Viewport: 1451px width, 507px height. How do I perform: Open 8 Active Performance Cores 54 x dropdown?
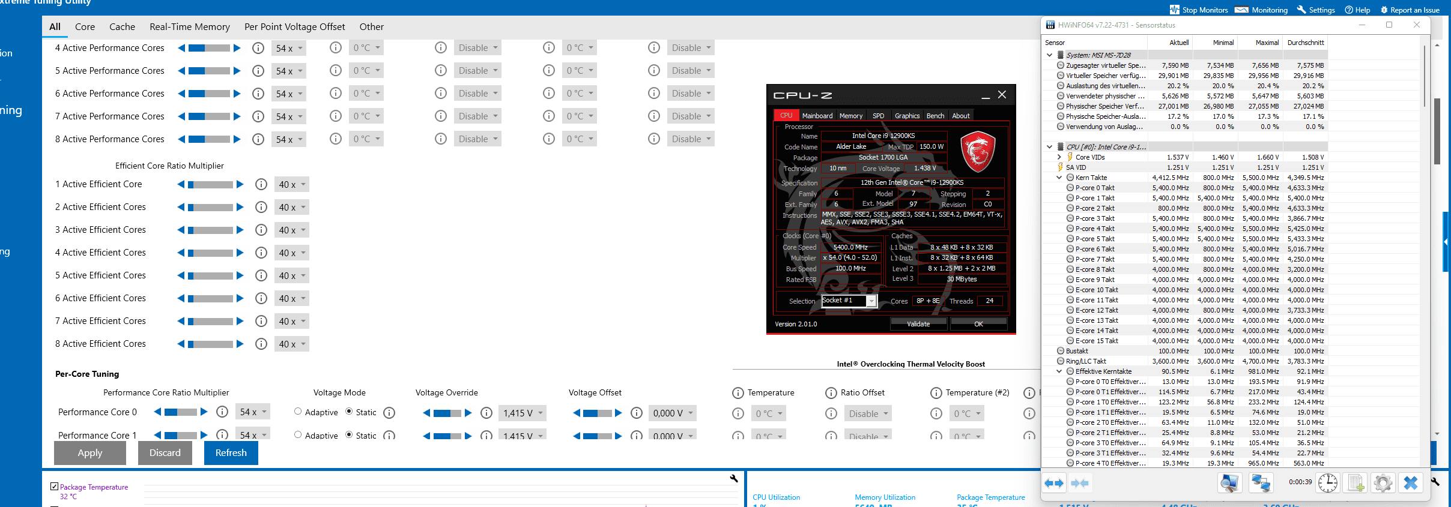pos(289,139)
